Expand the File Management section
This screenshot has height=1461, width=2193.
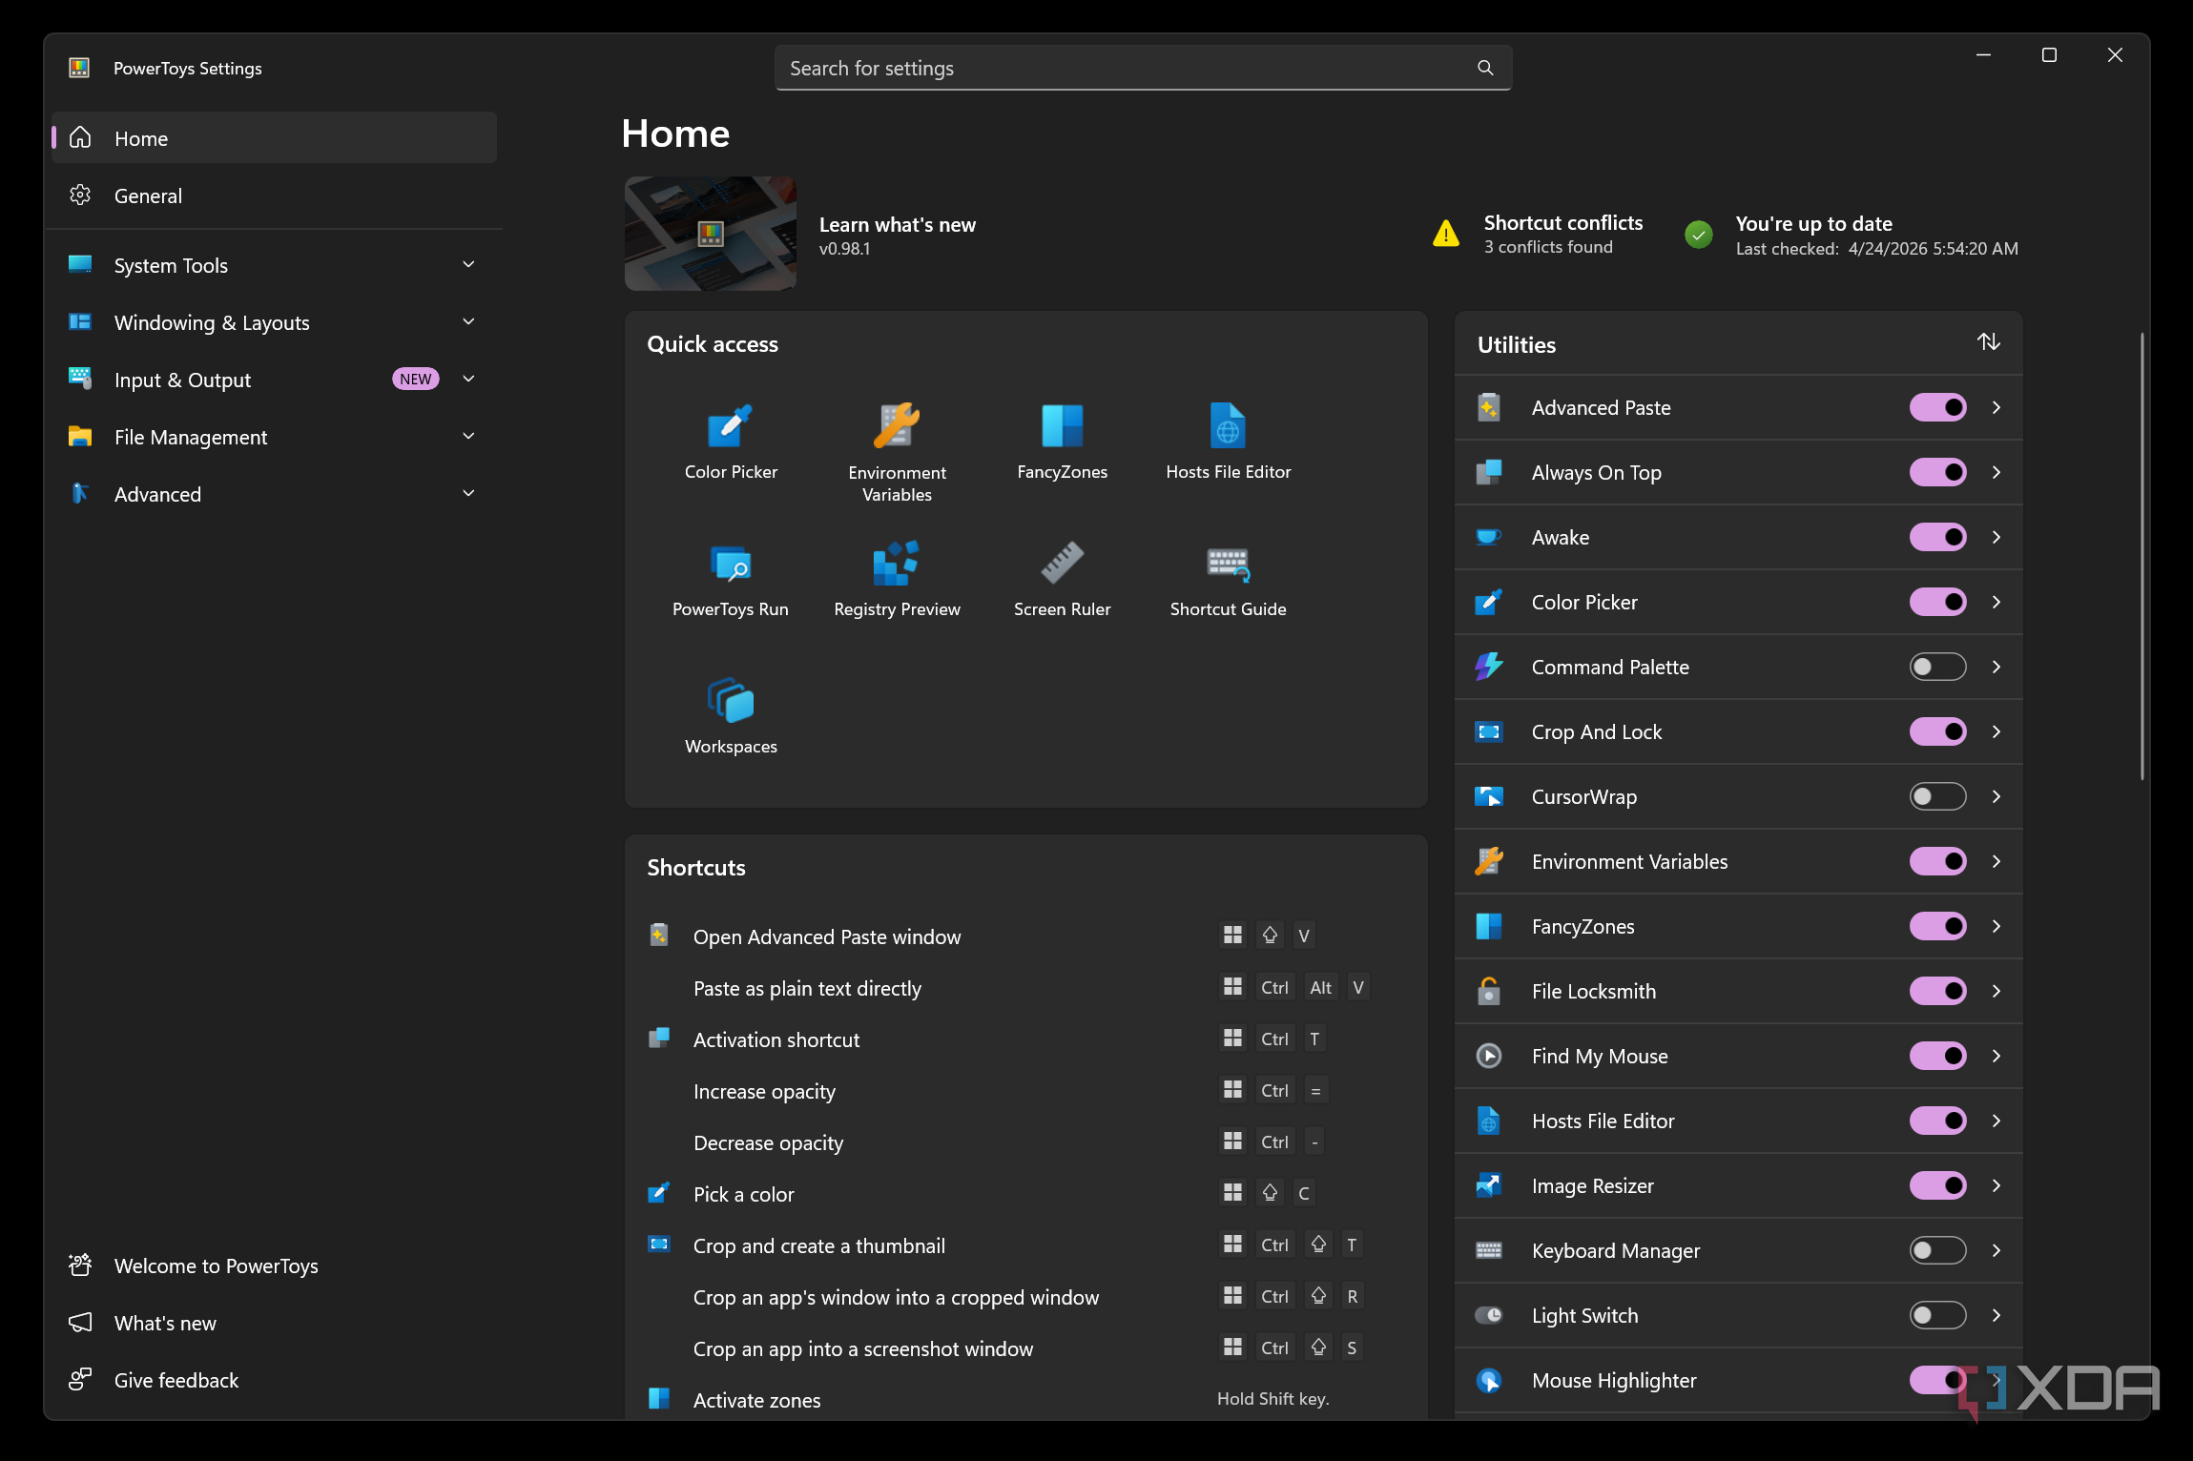click(x=274, y=437)
